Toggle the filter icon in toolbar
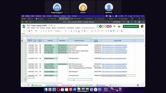 click(x=114, y=31)
